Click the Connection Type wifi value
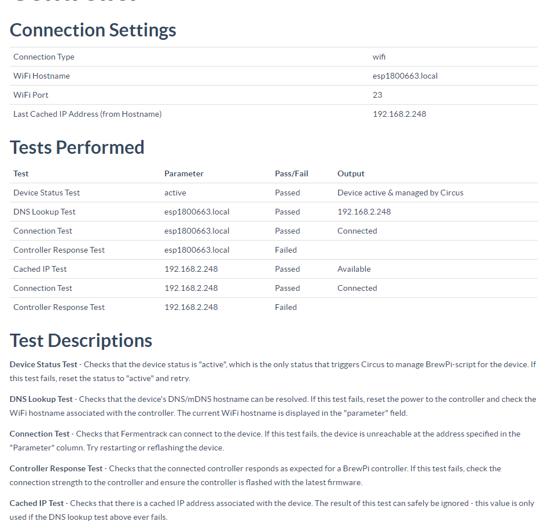Viewport: 555px width, 521px height. click(x=378, y=57)
